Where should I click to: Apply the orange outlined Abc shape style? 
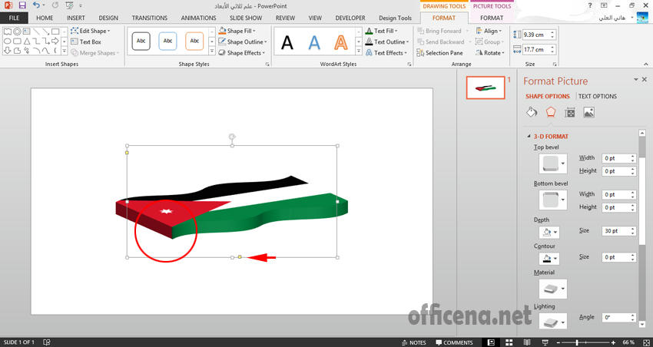(194, 41)
